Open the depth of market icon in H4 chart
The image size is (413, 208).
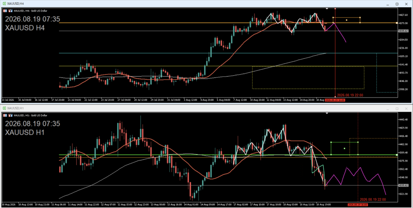click(x=10, y=11)
